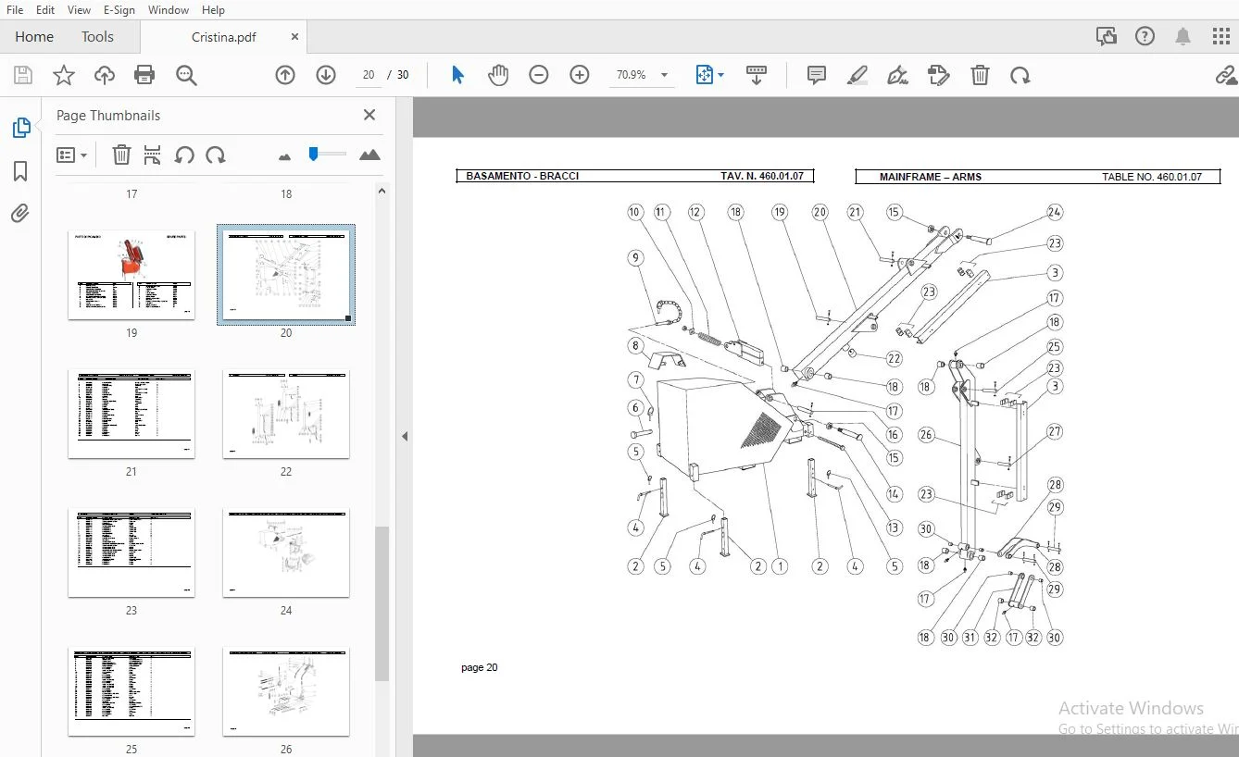Select the Cristina.pdf document tab
This screenshot has height=757, width=1239.
coord(224,37)
